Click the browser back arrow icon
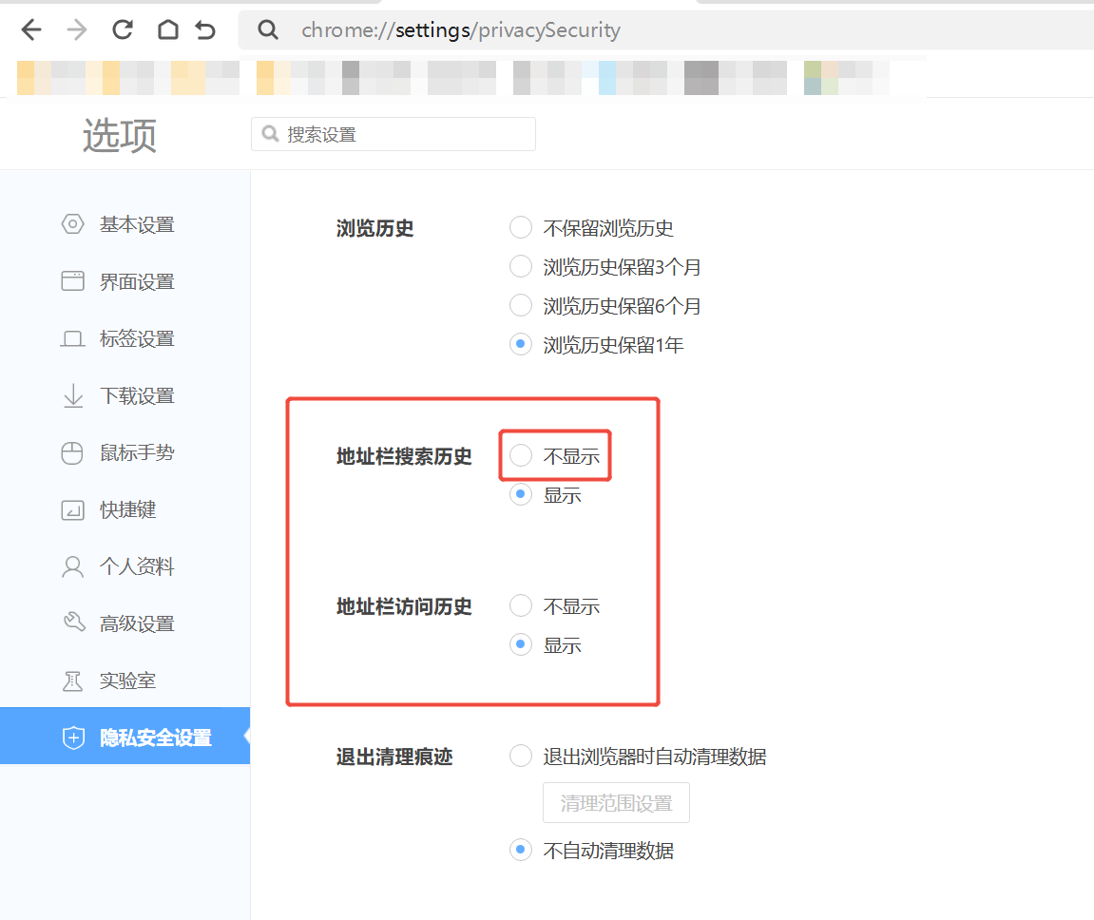Viewport: 1094px width, 920px height. pos(31,30)
